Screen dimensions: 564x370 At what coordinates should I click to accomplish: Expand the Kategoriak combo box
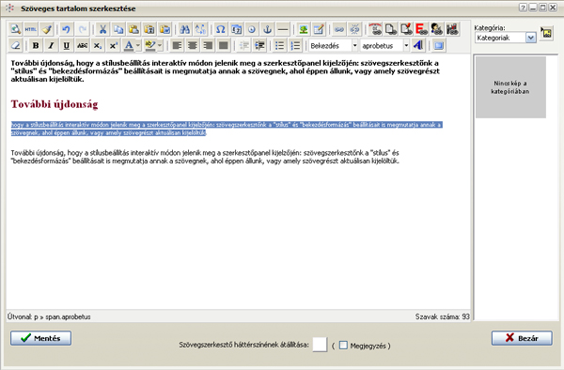tap(531, 38)
